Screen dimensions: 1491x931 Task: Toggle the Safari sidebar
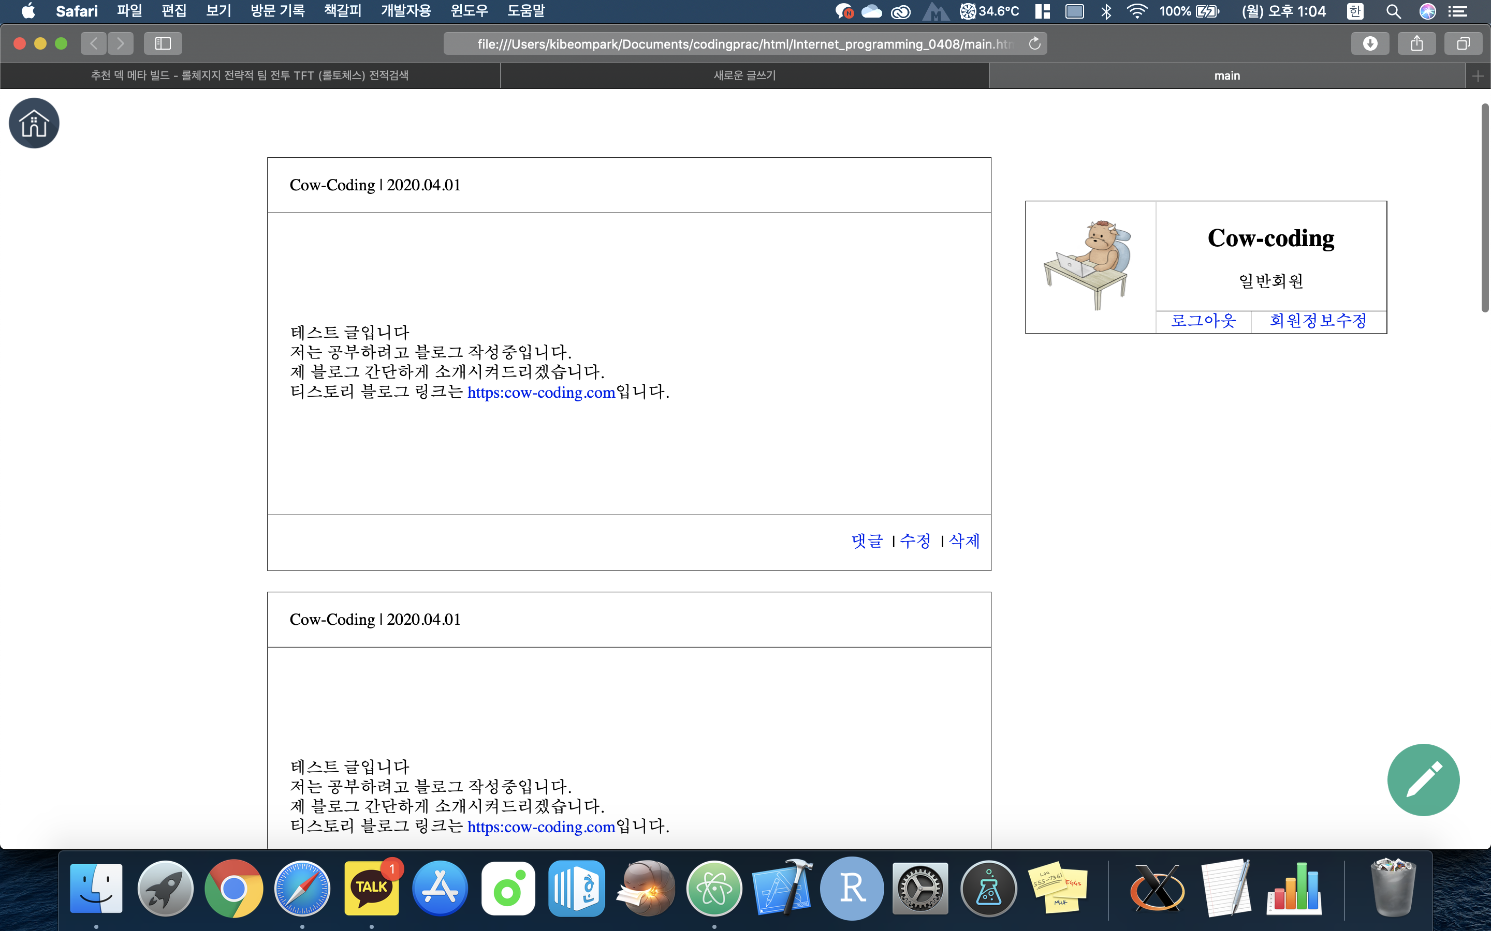(163, 43)
